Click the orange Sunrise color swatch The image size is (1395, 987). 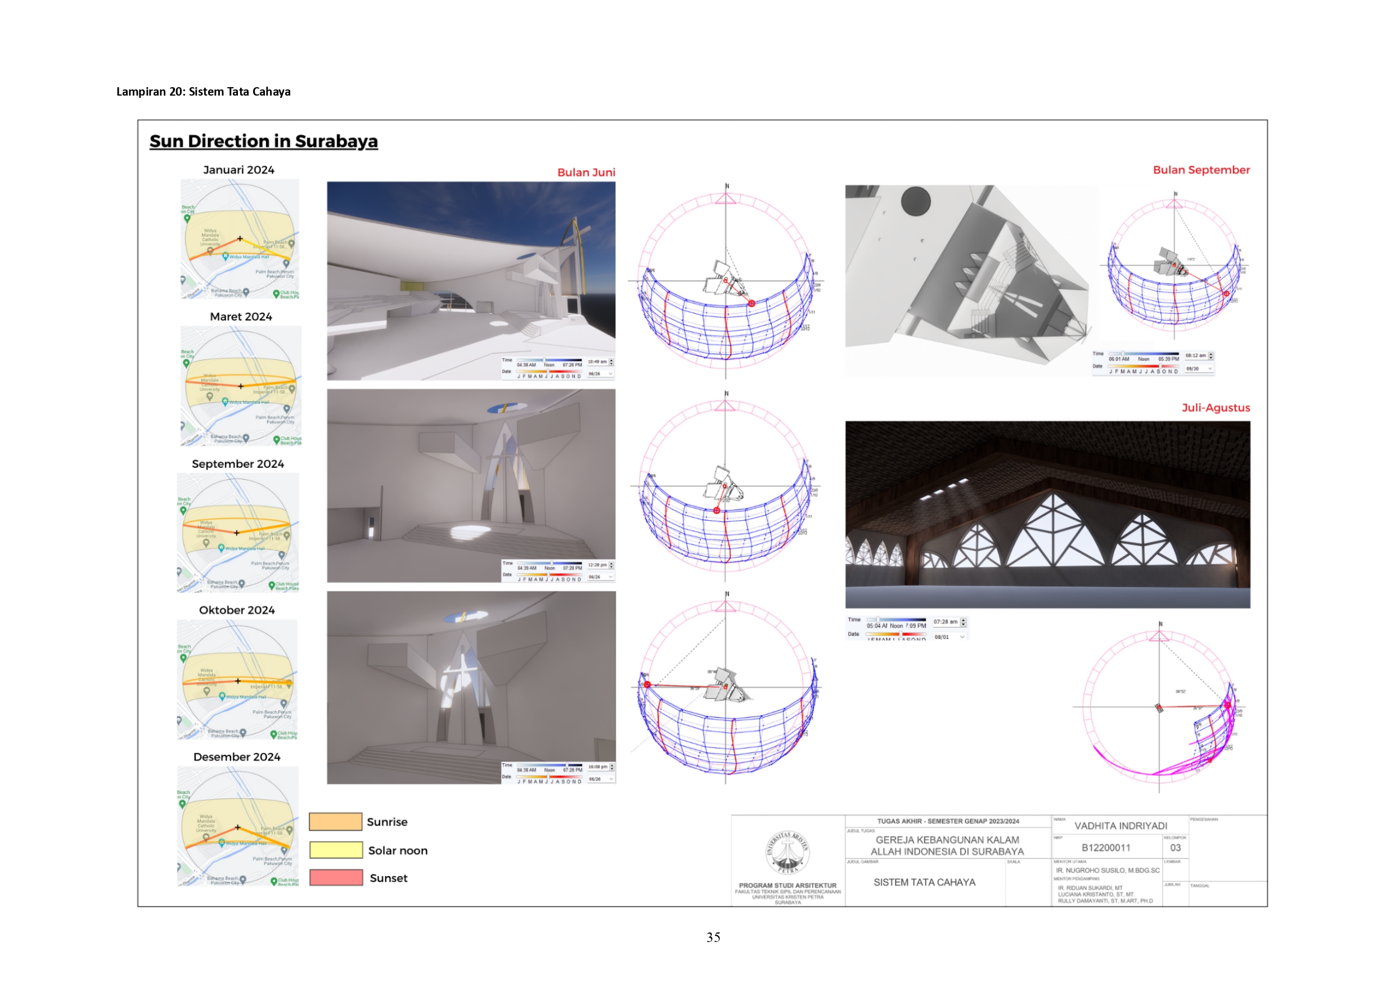tap(335, 822)
